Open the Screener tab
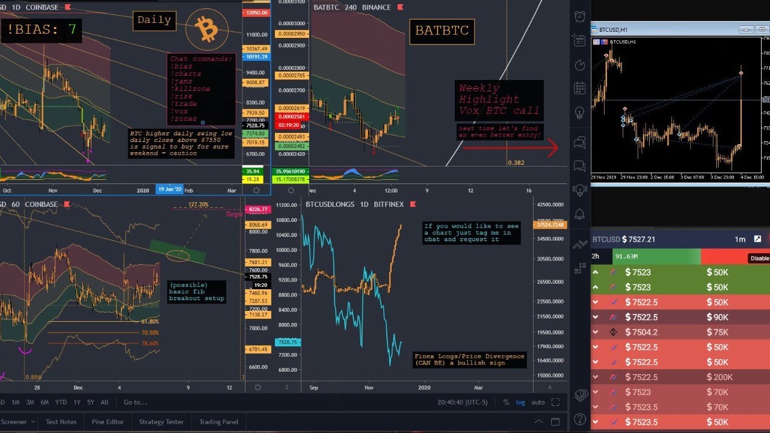The height and width of the screenshot is (433, 770). pyautogui.click(x=14, y=422)
